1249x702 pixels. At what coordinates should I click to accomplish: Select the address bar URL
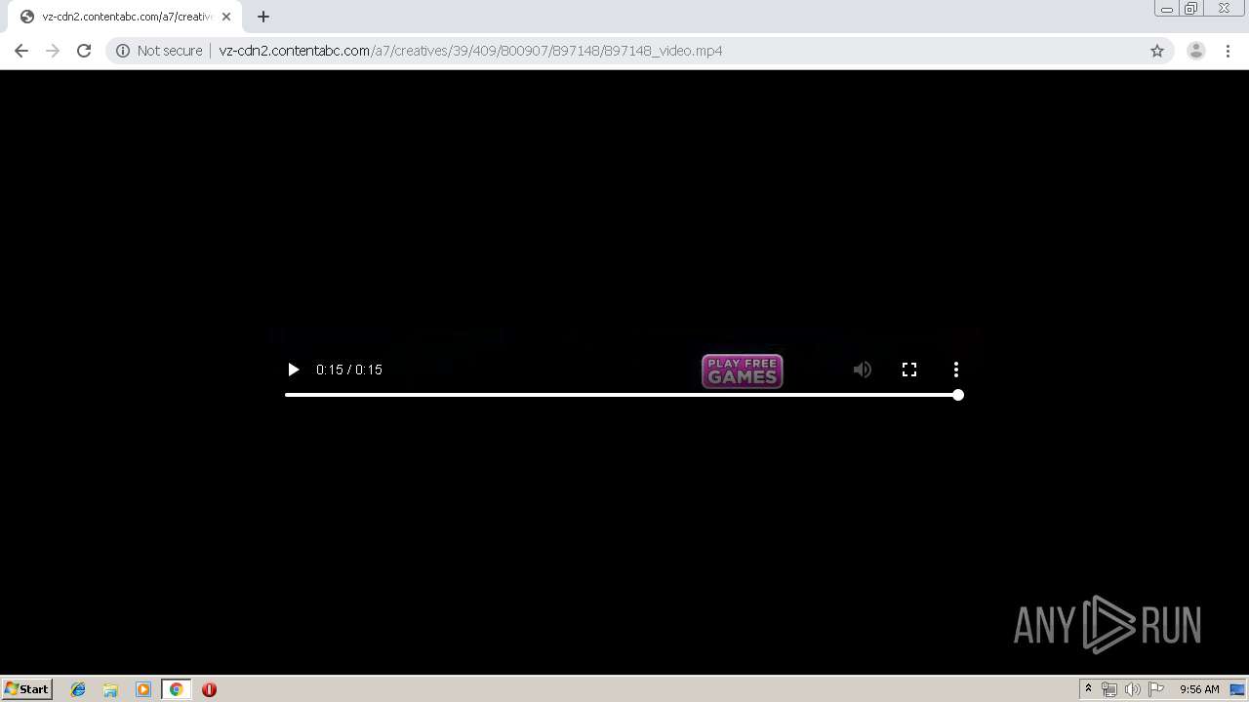click(x=470, y=51)
